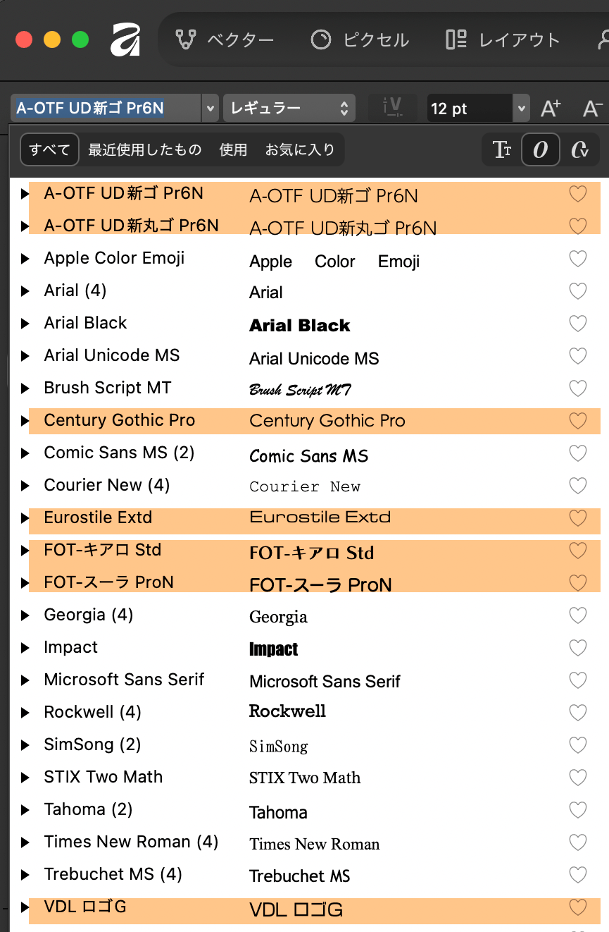
Task: Click the A+ increase font size icon
Action: pyautogui.click(x=551, y=109)
